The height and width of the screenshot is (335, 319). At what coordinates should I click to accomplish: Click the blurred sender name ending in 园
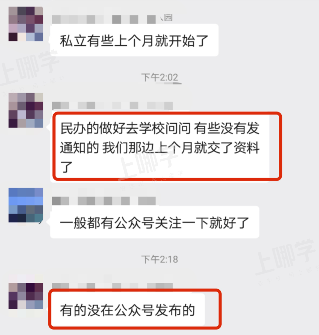click(112, 19)
